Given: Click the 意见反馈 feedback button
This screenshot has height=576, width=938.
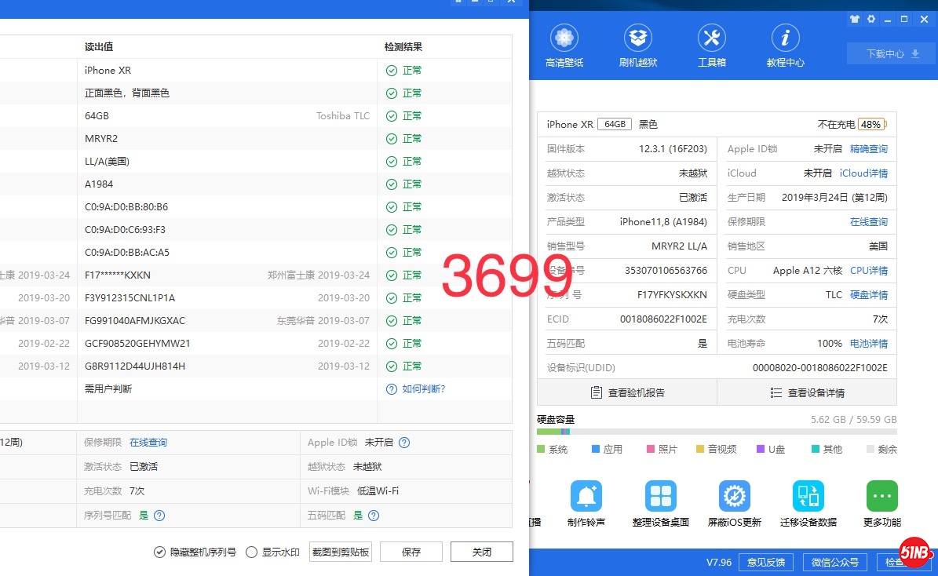Looking at the screenshot, I should pyautogui.click(x=766, y=562).
